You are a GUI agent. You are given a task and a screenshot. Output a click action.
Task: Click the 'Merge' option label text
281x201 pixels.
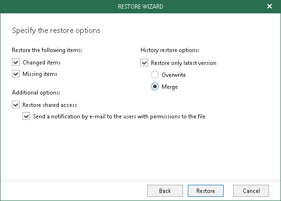point(170,87)
